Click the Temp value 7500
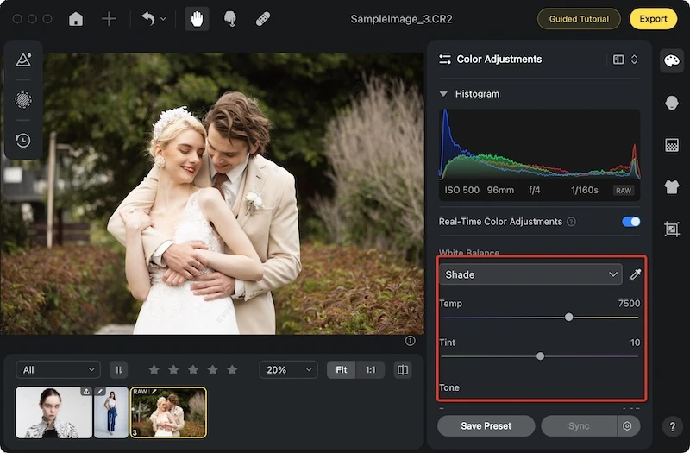The height and width of the screenshot is (453, 690). [x=629, y=304]
